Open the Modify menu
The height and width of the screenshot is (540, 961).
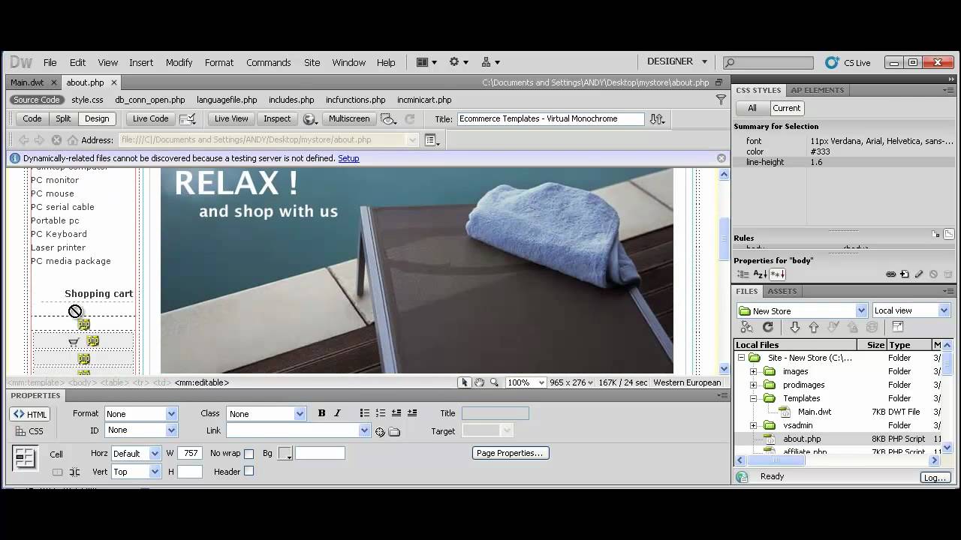click(179, 63)
